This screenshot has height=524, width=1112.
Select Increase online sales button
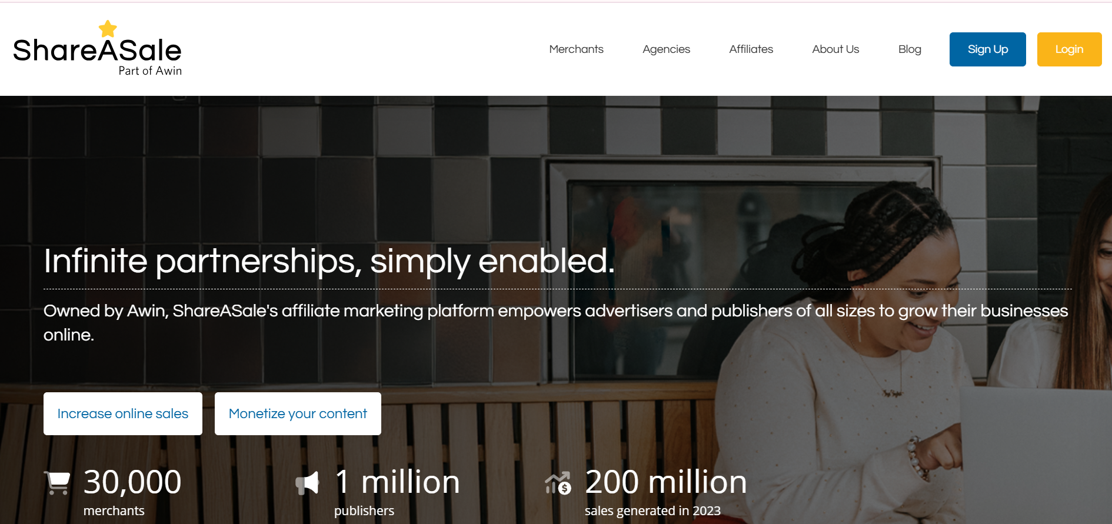click(x=123, y=413)
